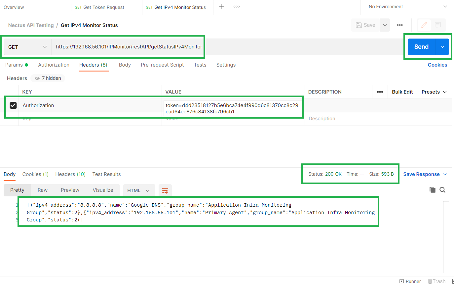Open Authorization request tab
Viewport: 454px width, 285px height.
54,65
